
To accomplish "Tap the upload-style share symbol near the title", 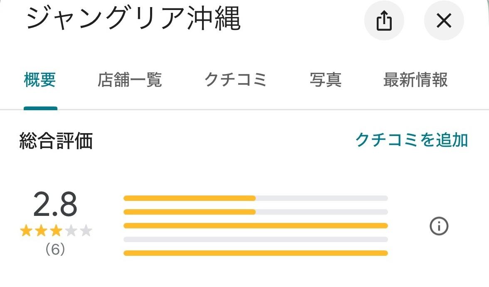I will [384, 20].
